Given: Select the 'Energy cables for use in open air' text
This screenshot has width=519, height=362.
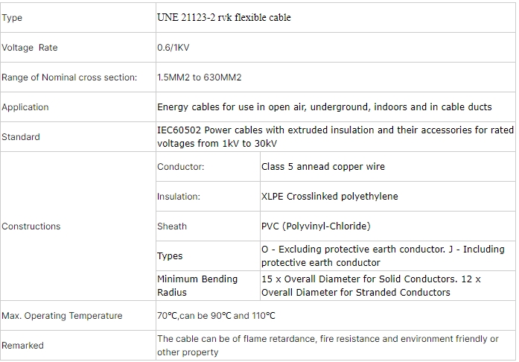Looking at the screenshot, I should click(x=231, y=107).
